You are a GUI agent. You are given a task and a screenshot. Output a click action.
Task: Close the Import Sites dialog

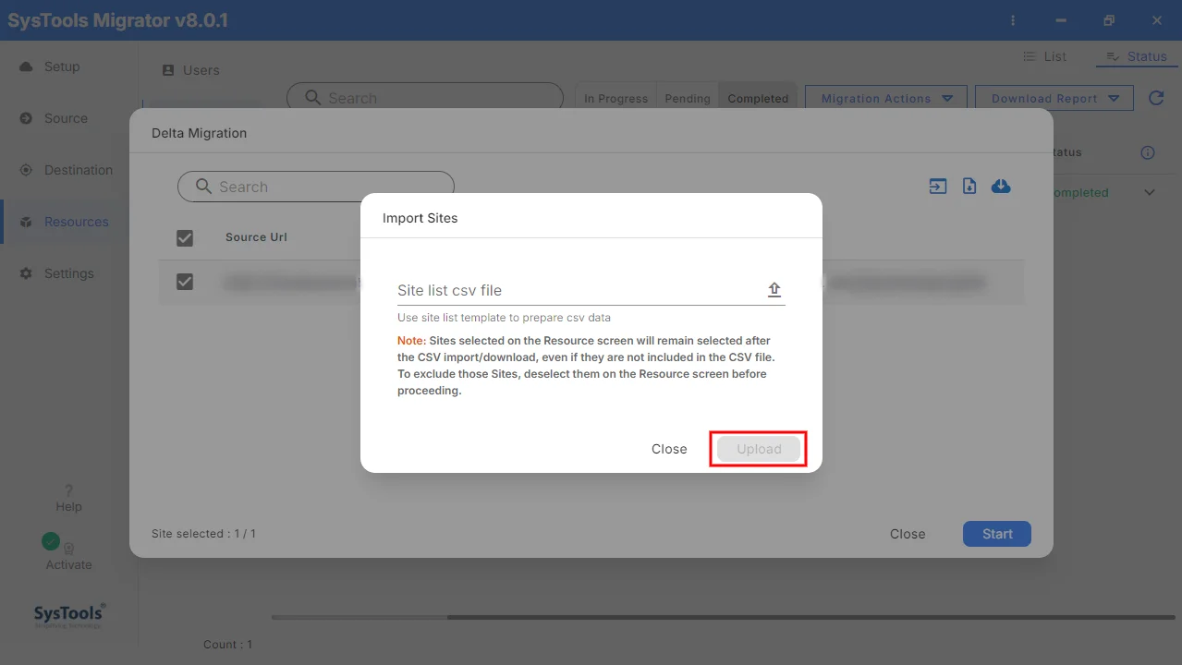(x=669, y=449)
